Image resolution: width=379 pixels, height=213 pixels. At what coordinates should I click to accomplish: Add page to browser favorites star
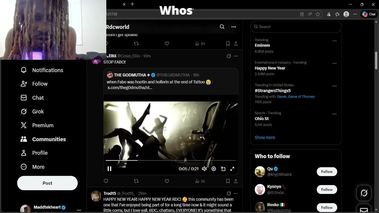318,14
